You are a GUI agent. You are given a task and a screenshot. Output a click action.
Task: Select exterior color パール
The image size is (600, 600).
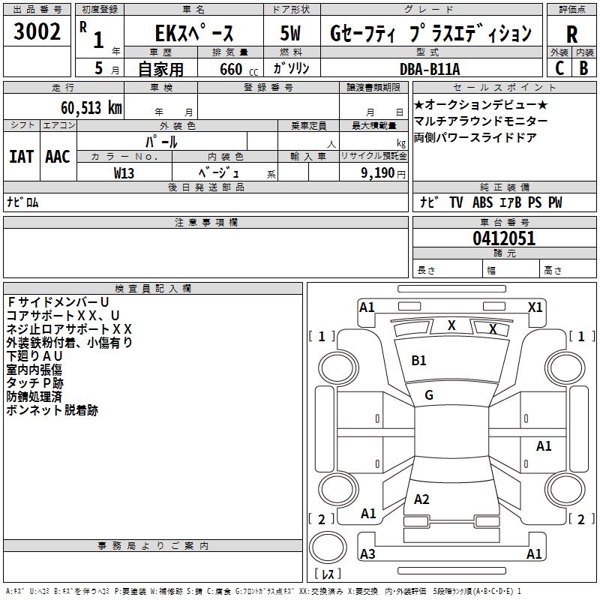161,142
